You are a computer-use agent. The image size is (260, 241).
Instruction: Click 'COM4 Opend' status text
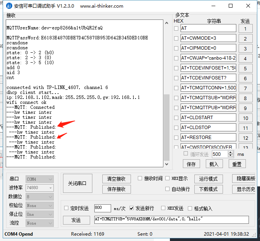tap(19, 234)
